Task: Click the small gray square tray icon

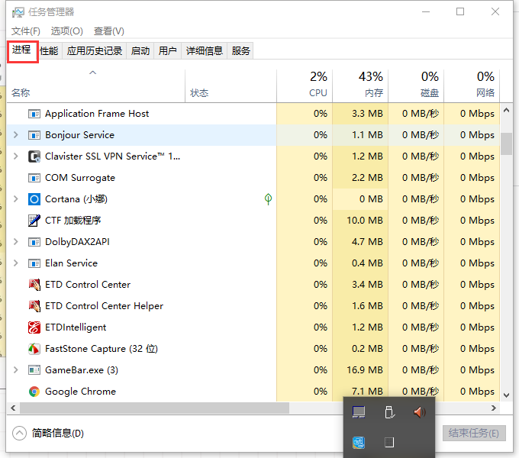Action: (389, 442)
